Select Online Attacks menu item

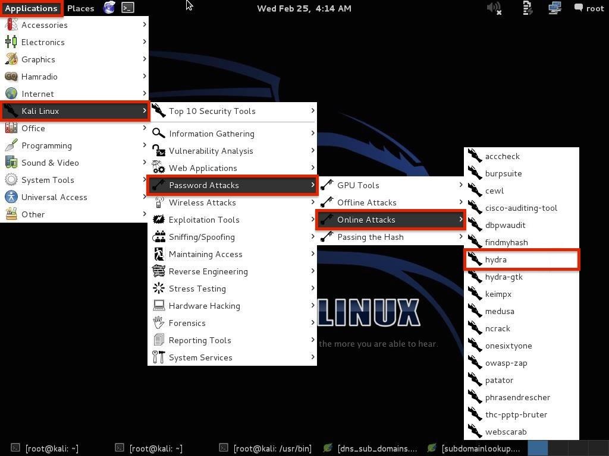pos(391,220)
